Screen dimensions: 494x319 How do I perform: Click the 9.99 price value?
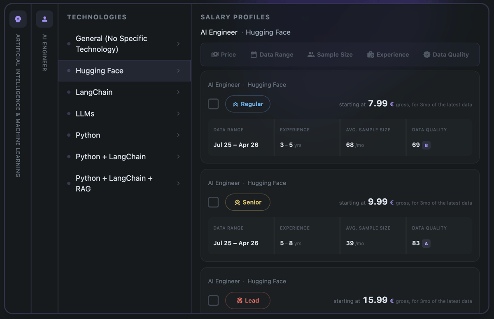coord(378,202)
